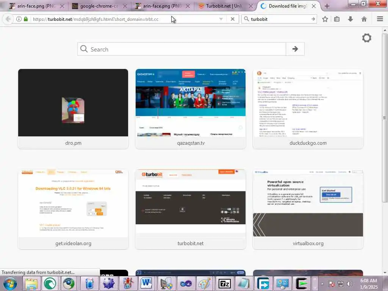Click the search bar magnifier icon
Viewport: 388px width, 291px height.
246,19
